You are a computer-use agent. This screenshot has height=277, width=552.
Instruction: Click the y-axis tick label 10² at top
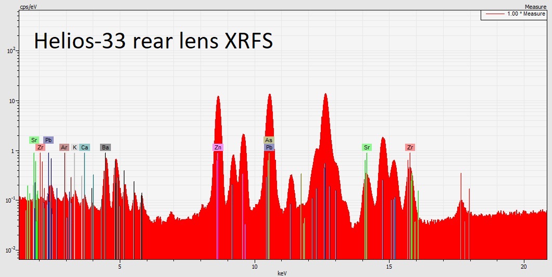tap(12, 51)
